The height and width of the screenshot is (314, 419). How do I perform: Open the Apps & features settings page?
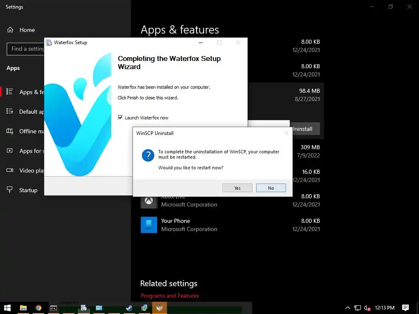(23, 92)
